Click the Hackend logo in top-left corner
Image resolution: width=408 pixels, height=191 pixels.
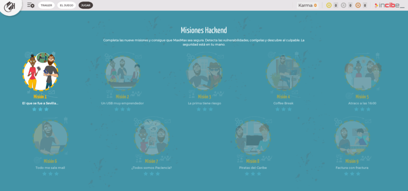point(10,6)
